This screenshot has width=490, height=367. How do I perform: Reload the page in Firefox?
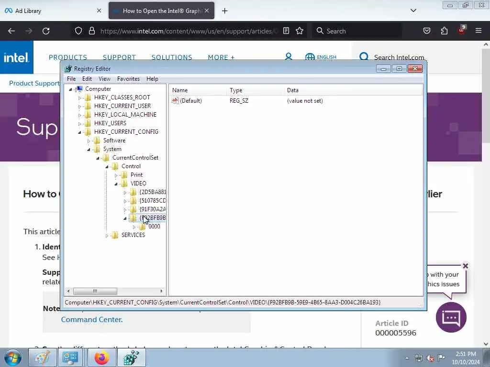point(46,31)
